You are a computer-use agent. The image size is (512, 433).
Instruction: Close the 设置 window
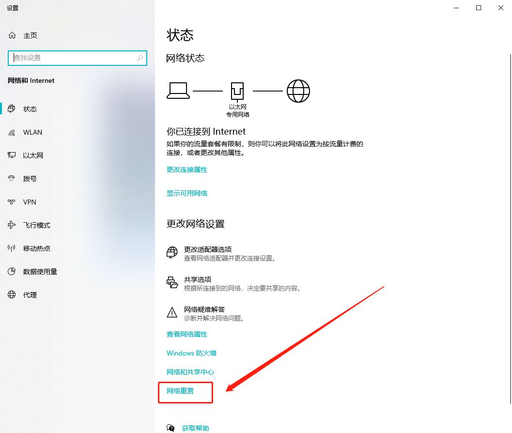500,8
